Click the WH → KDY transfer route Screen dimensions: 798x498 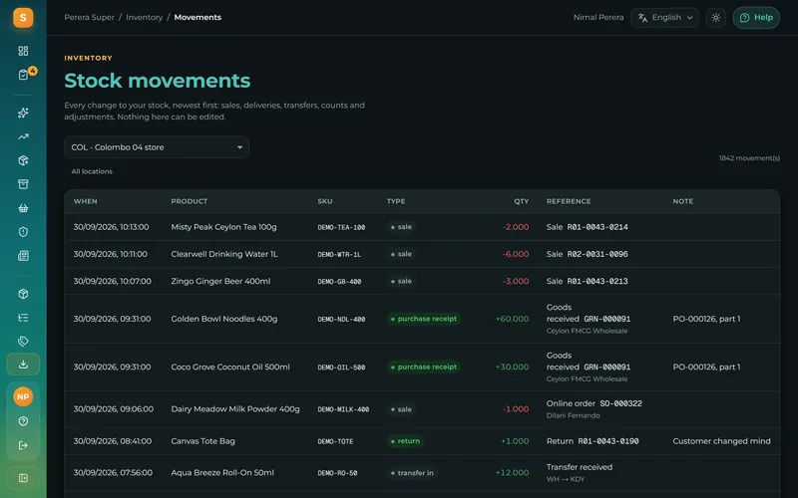(x=565, y=479)
